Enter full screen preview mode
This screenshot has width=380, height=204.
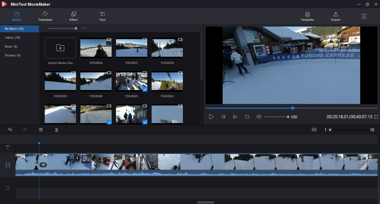[376, 117]
